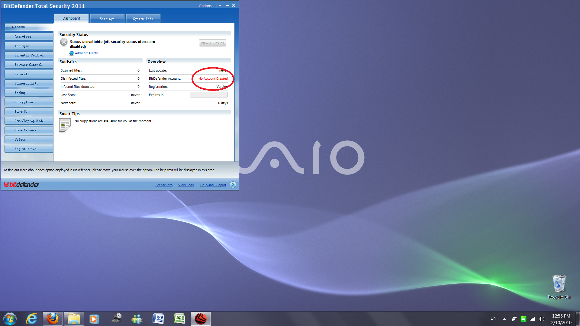Image resolution: width=580 pixels, height=326 pixels.
Task: Click the No Account Created text
Action: point(213,78)
